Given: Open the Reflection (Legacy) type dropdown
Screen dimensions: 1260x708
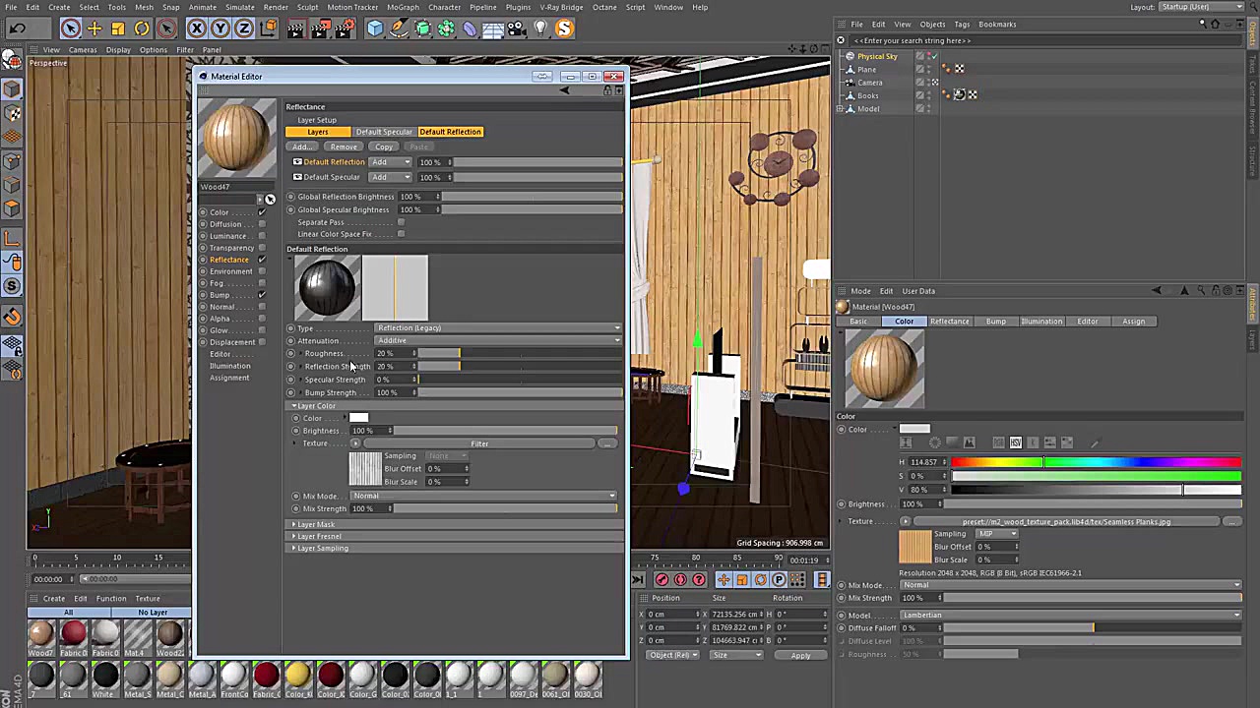Looking at the screenshot, I should coord(497,327).
